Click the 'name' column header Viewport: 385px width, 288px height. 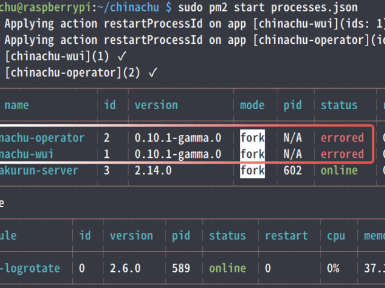[17, 106]
